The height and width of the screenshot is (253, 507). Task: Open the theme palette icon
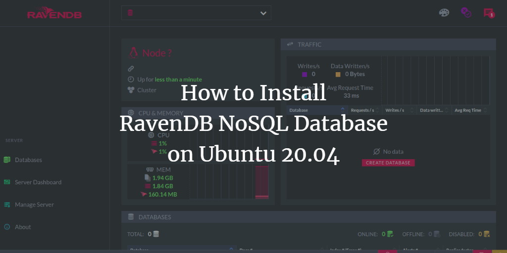[x=444, y=13]
